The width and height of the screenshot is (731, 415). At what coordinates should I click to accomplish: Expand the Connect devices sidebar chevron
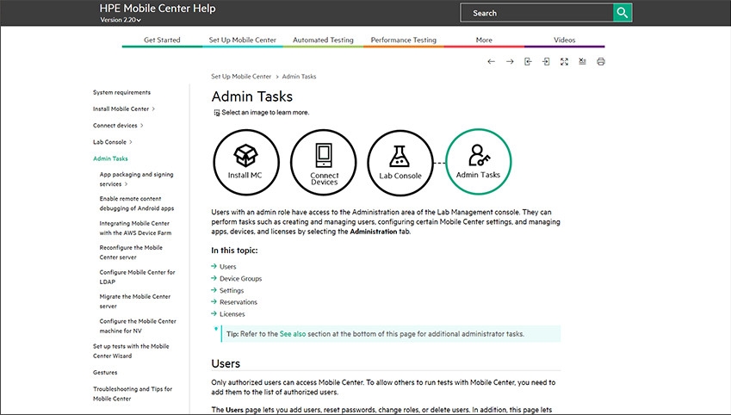click(141, 126)
